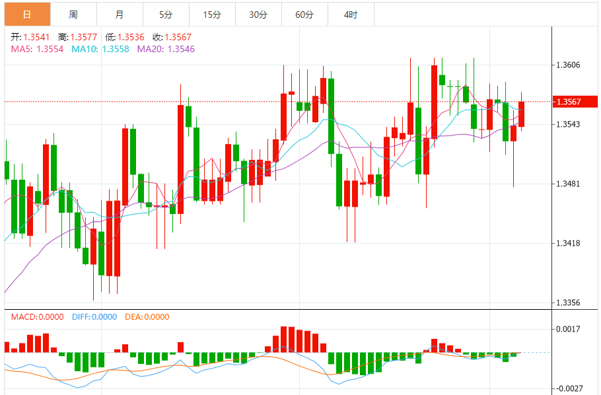Viewport: 601px width, 395px height.
Task: Click the latest red candlestick at chart's right edge
Action: (x=521, y=114)
